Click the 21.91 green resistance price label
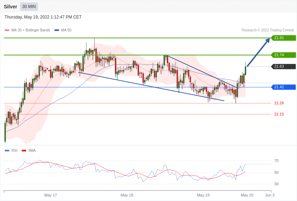This screenshot has width=297, height=201. [284, 38]
